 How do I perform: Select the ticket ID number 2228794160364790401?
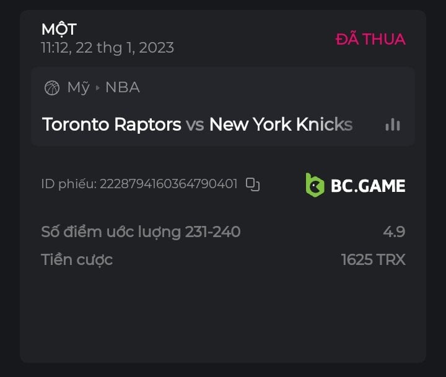pos(168,184)
